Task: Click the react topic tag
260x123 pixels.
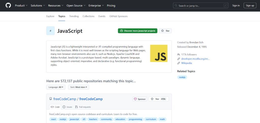Action: (x=53, y=119)
